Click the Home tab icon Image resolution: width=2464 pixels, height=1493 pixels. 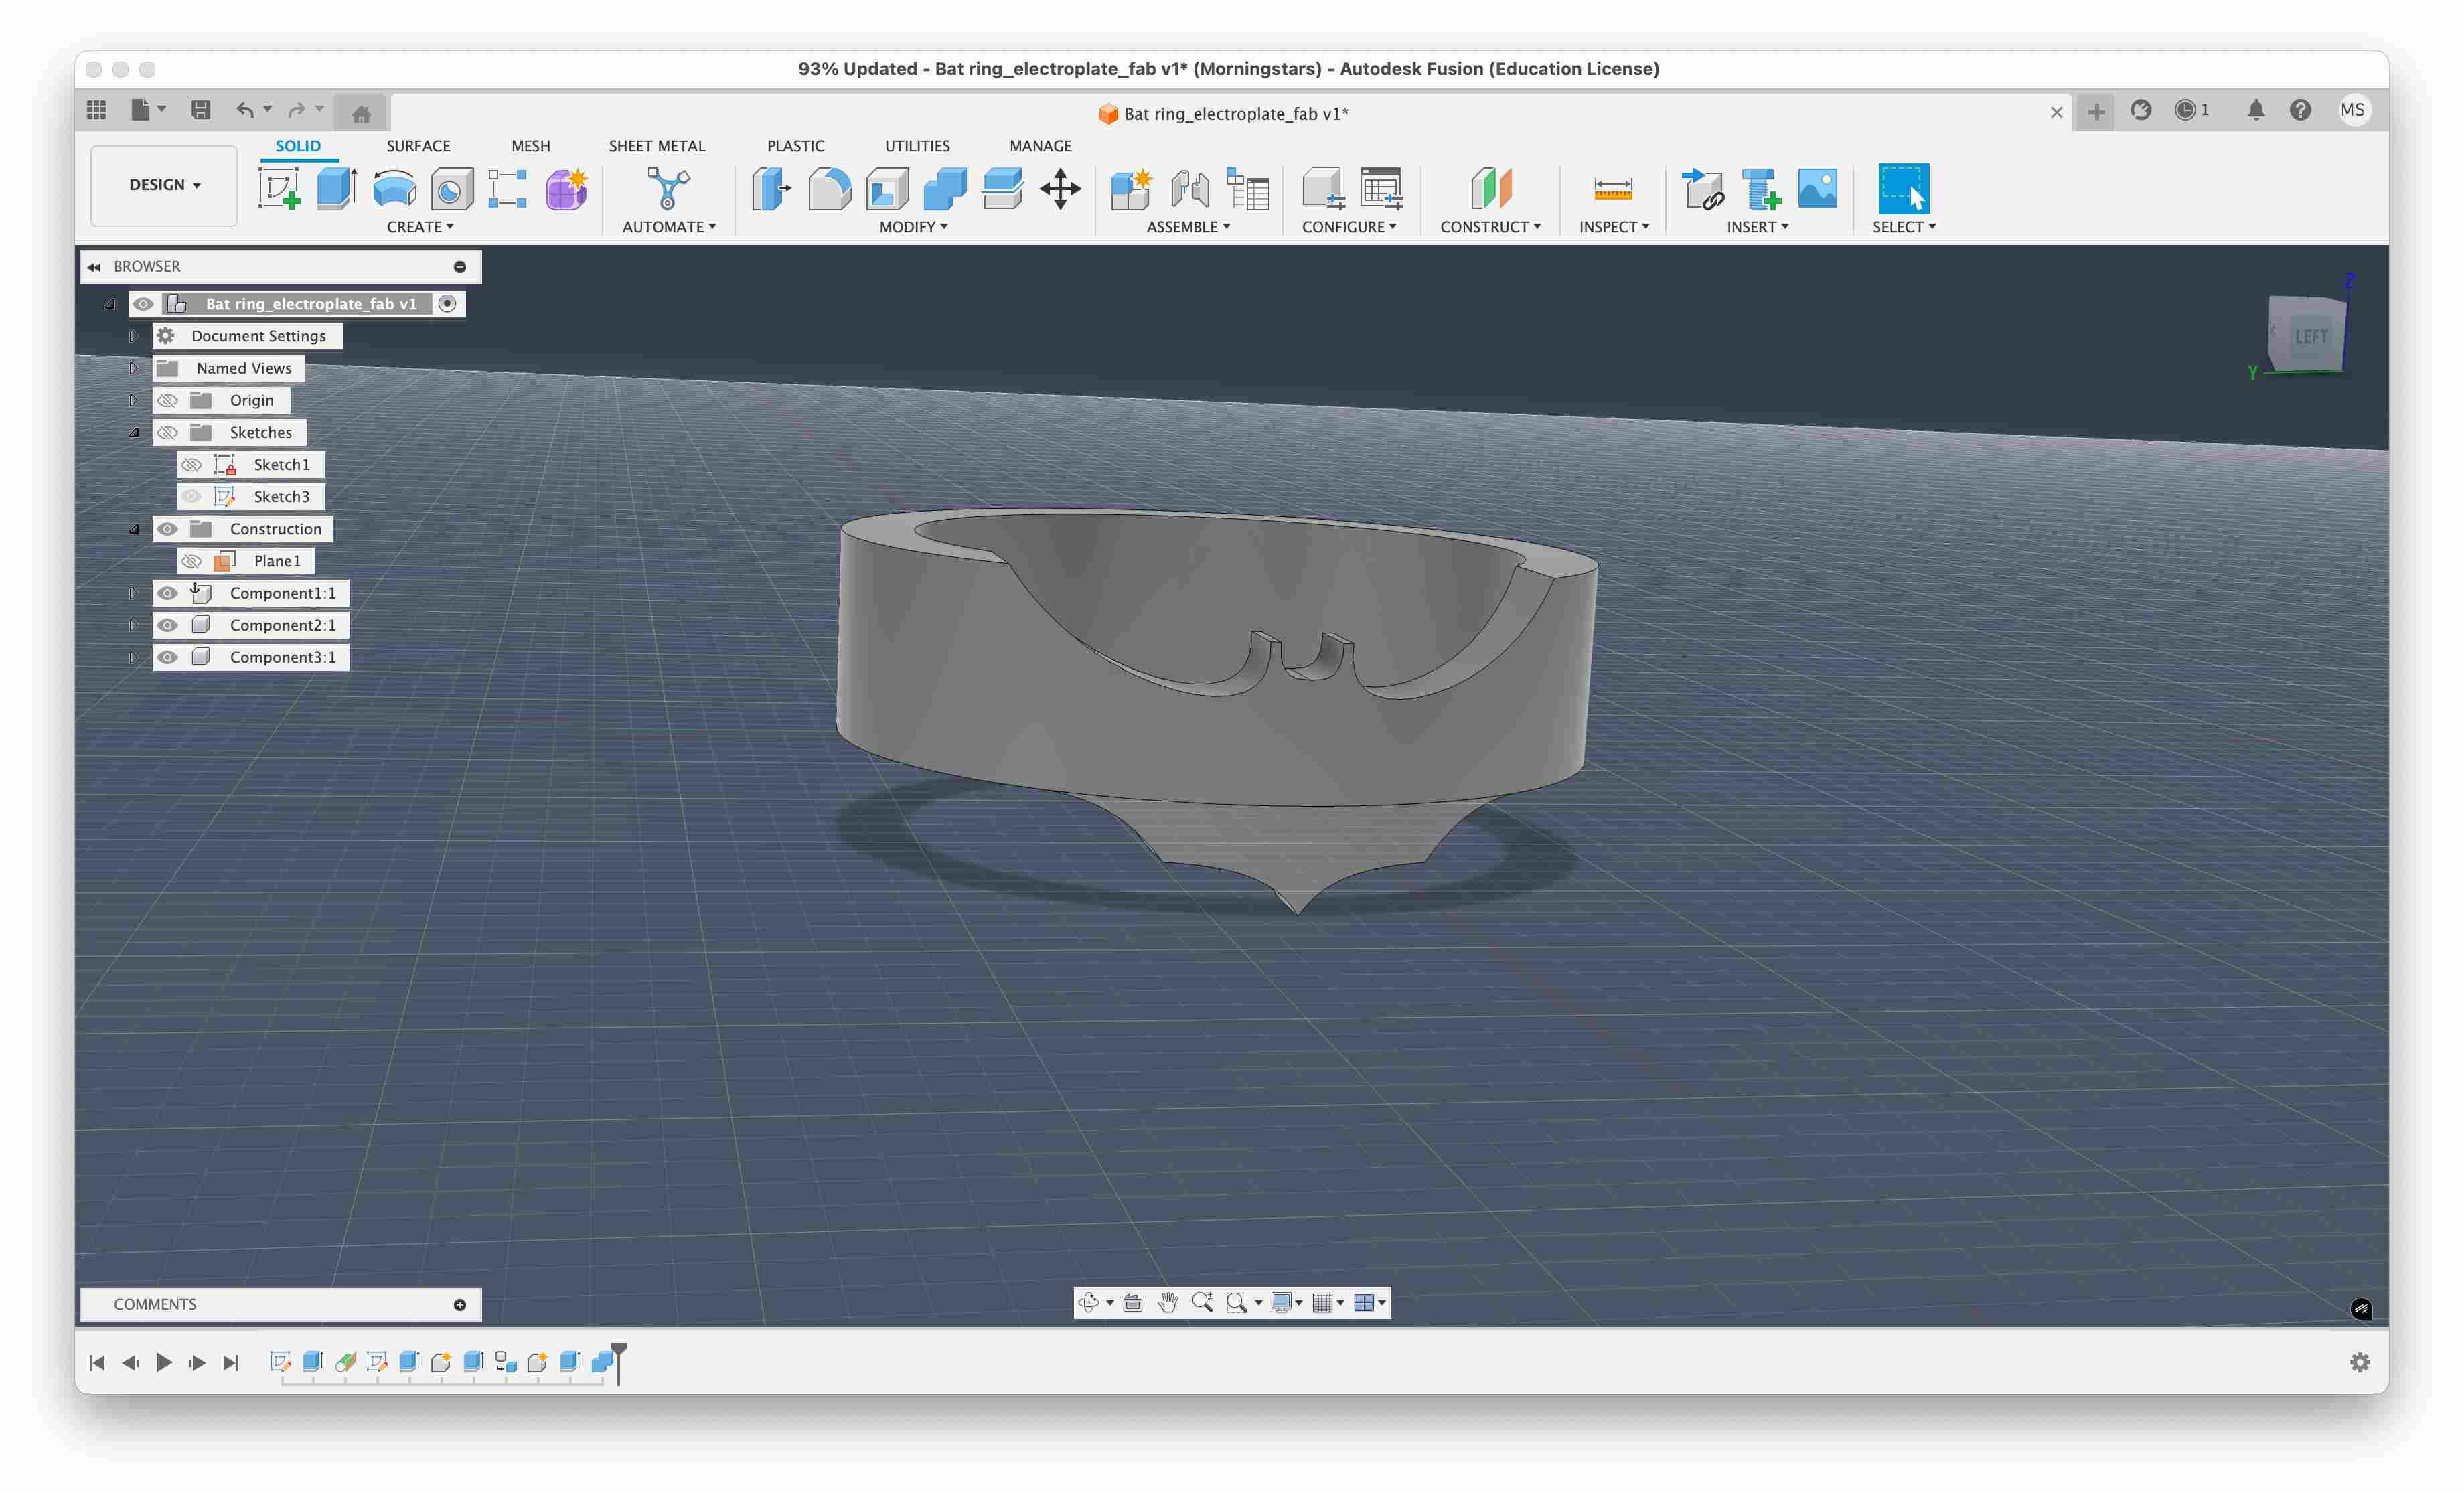[361, 113]
